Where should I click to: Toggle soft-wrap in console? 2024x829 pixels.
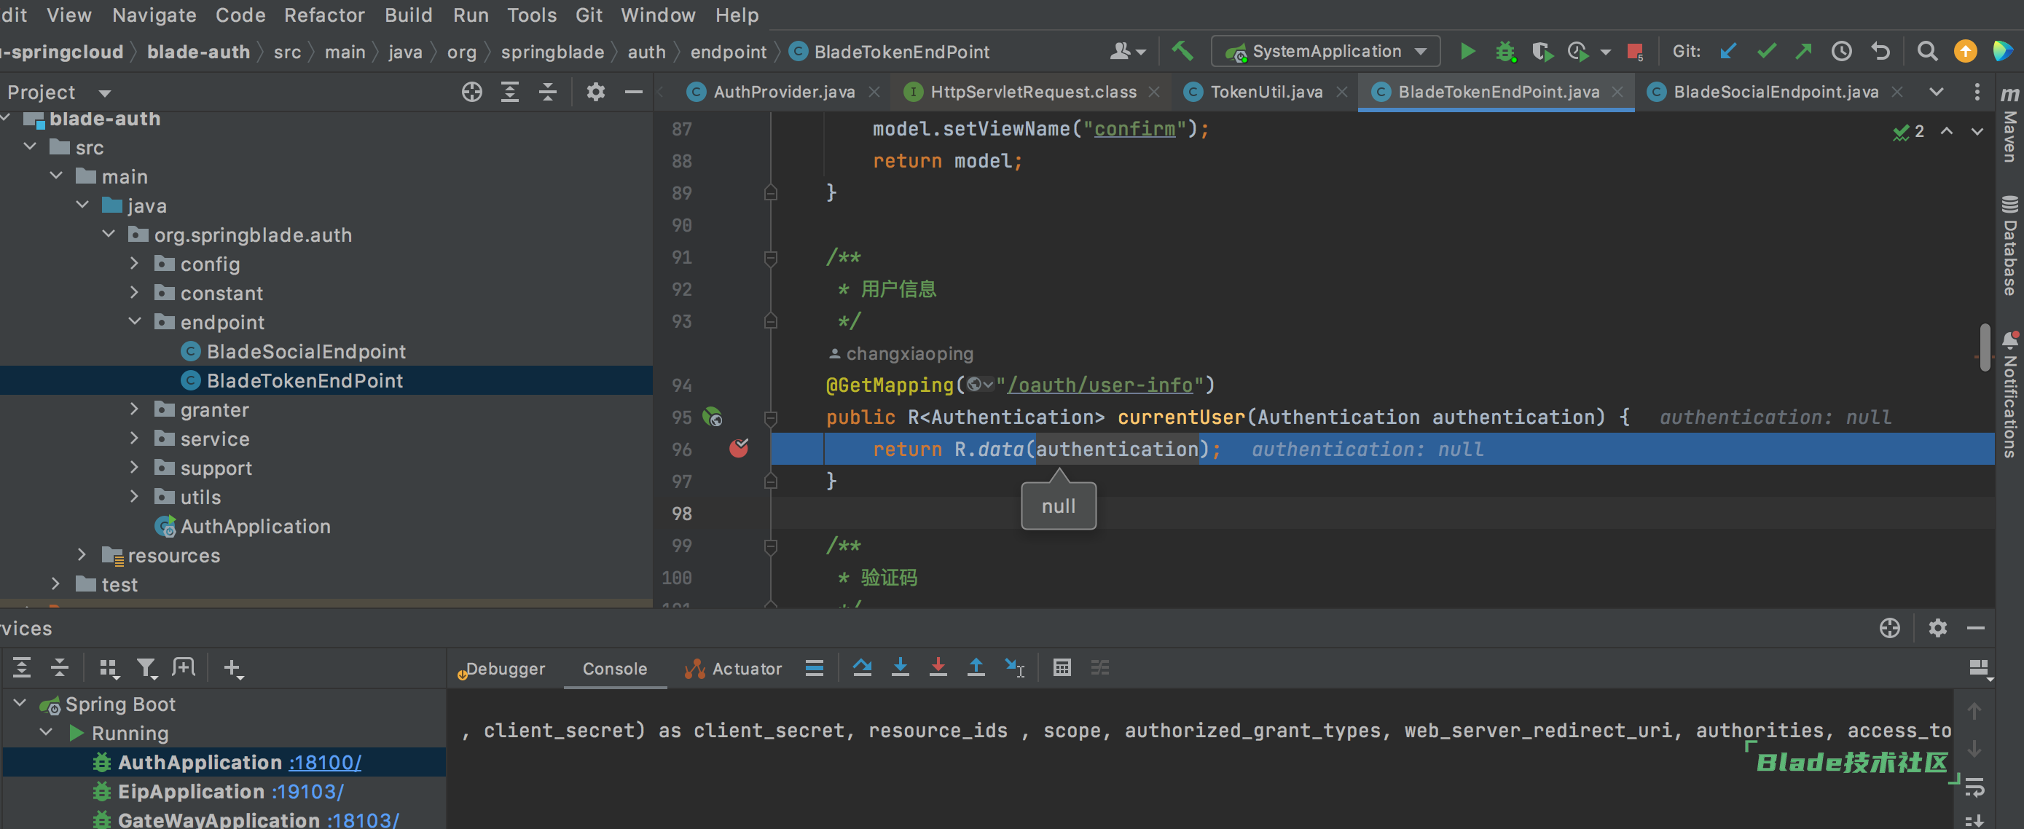click(x=1974, y=787)
